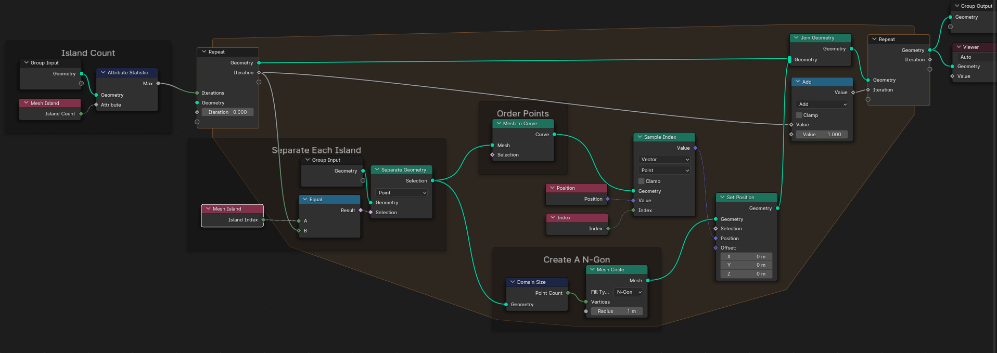The image size is (997, 353).
Task: Collapse the Attribute Statistic node
Action: (x=103, y=72)
